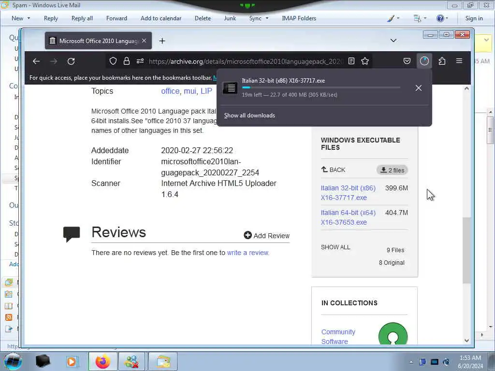Click Junk in Windows Live Mail toolbar
Screen dimensions: 495x371
pos(230,18)
